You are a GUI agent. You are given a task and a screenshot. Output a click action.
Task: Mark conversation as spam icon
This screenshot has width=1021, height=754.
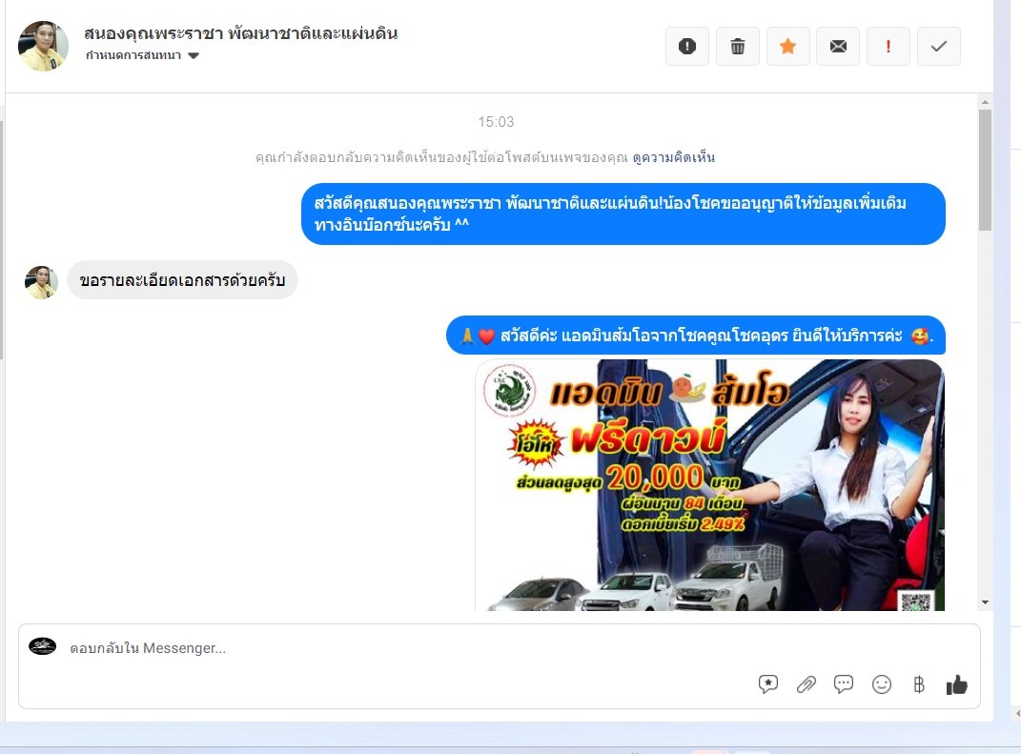coord(687,46)
